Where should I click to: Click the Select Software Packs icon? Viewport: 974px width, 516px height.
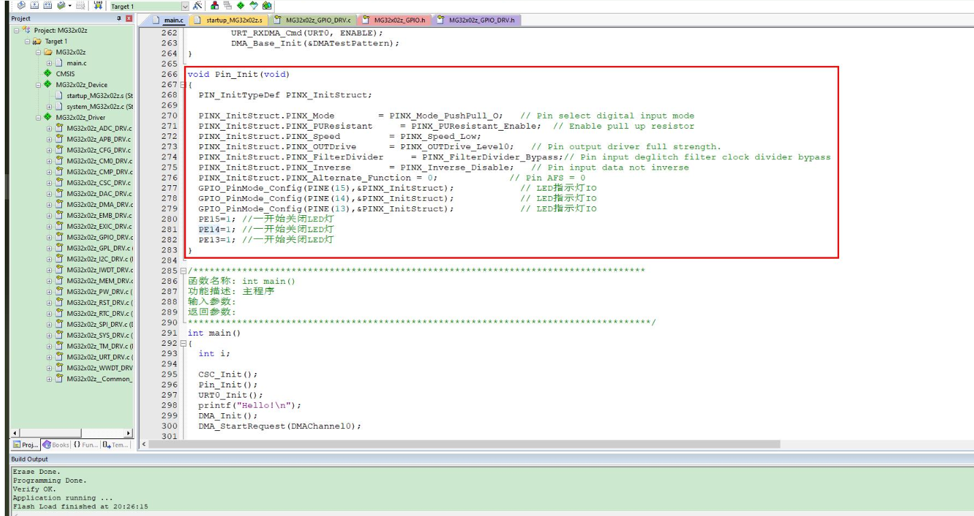pos(254,5)
